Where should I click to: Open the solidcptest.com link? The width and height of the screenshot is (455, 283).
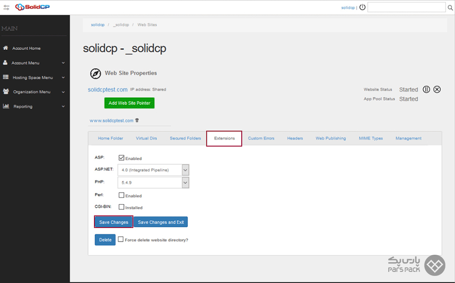tap(108, 89)
